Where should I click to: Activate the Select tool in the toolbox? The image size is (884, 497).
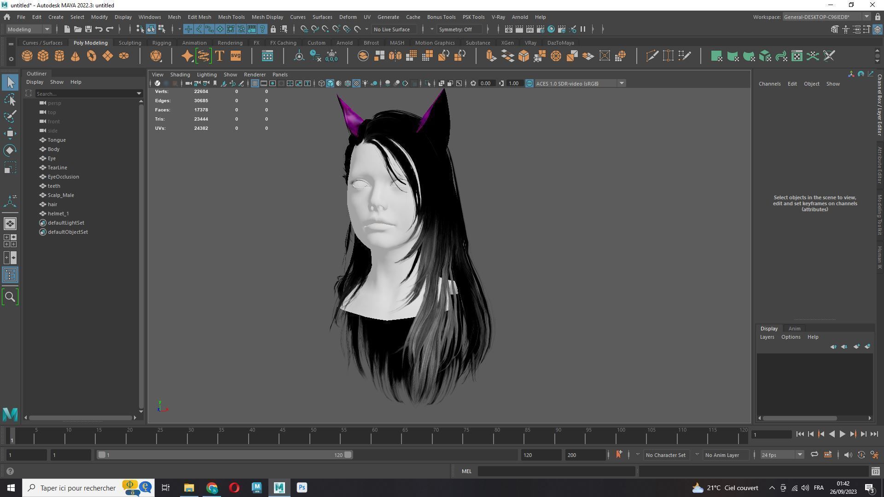[10, 83]
